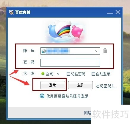Open 使用百度直达号账号登录 link
130x124 pixels.
[67, 96]
